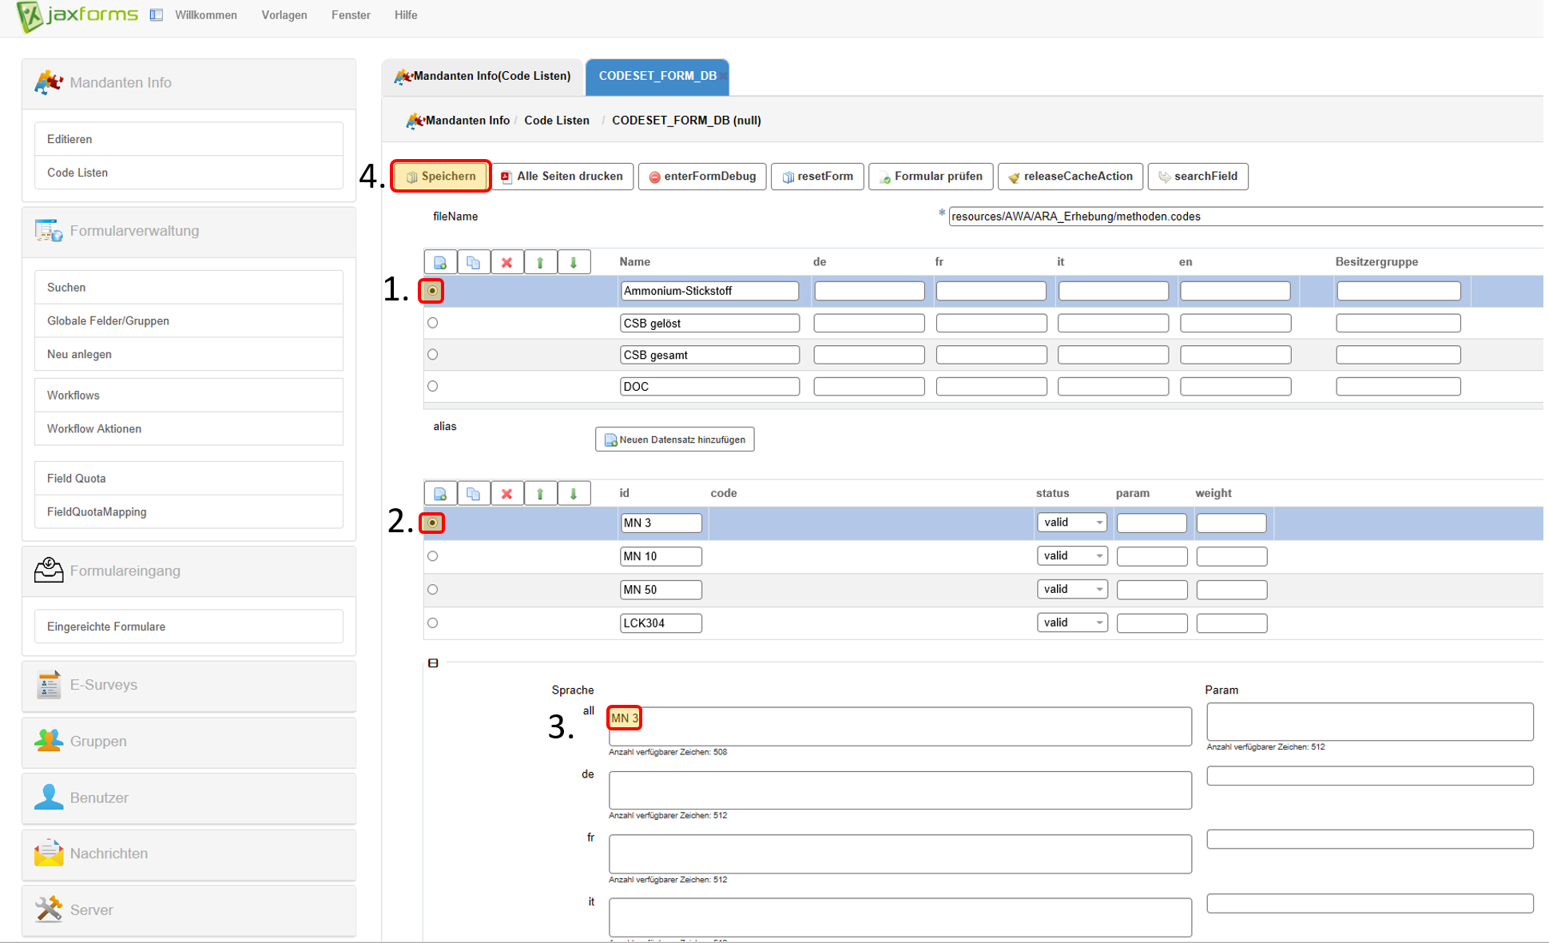Screen dimensions: 1549x943
Task: Click the Benutzer user icon
Action: (48, 797)
